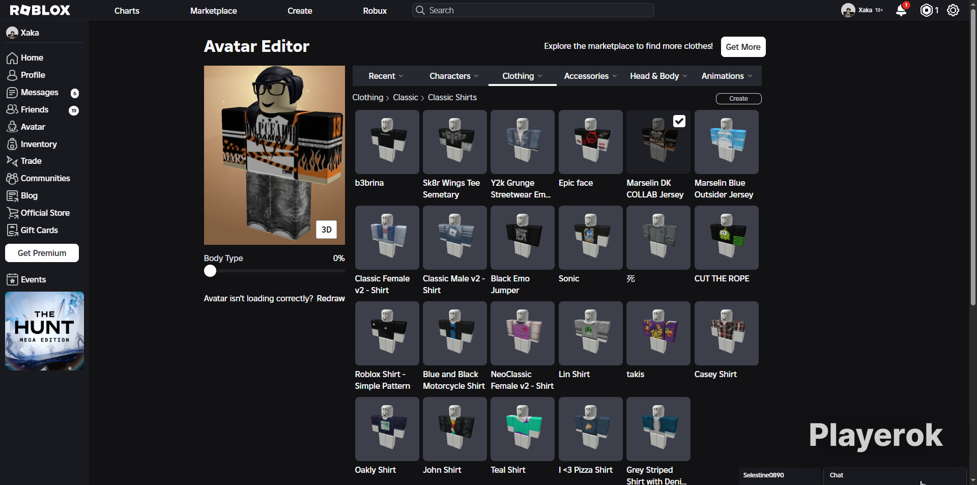Select the Teal Shirt thumbnail

523,429
